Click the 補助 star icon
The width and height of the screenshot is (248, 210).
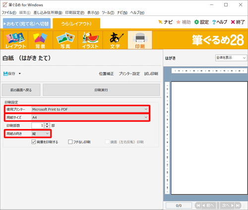click(x=184, y=22)
